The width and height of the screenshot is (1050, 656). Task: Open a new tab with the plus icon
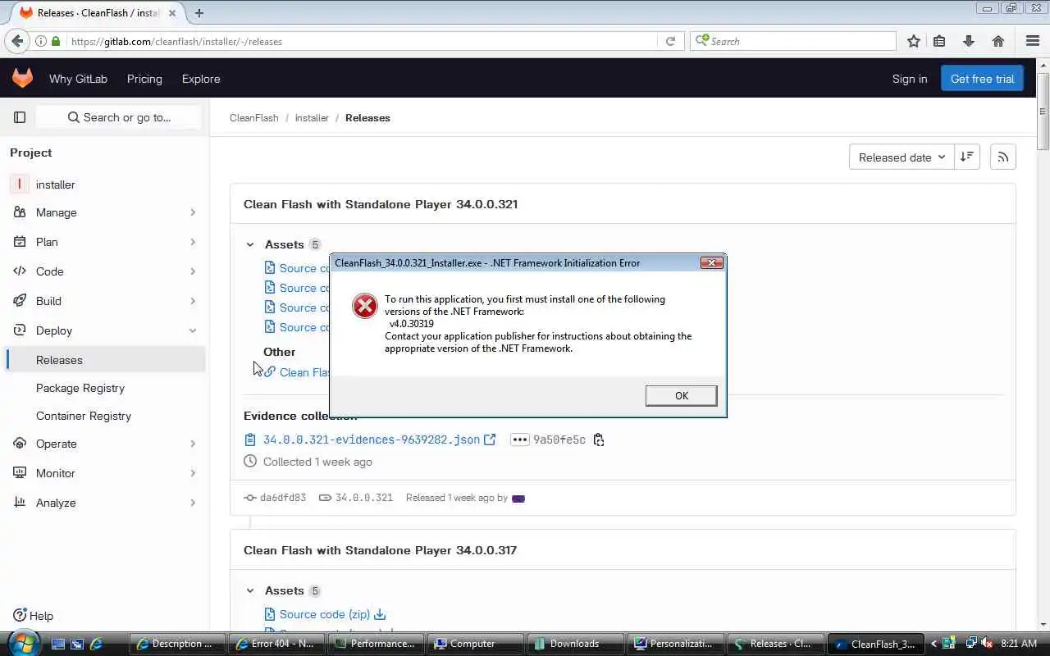point(199,12)
